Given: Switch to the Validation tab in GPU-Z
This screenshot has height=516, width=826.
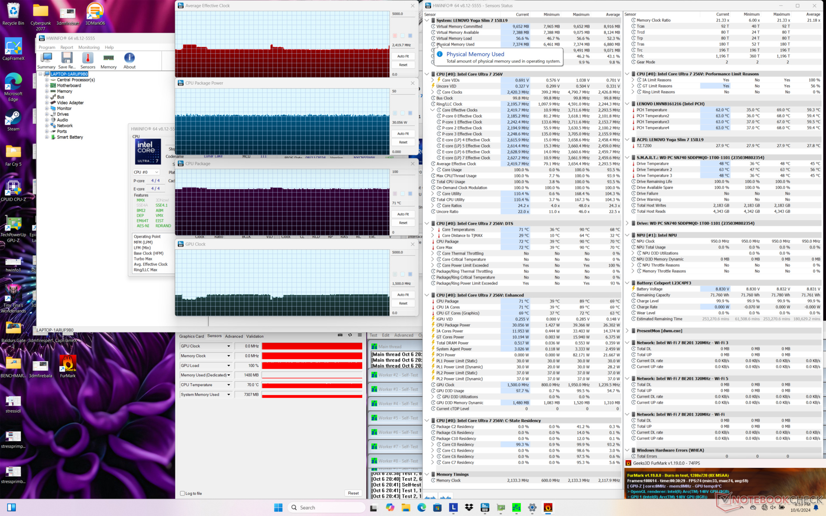Looking at the screenshot, I should 255,336.
